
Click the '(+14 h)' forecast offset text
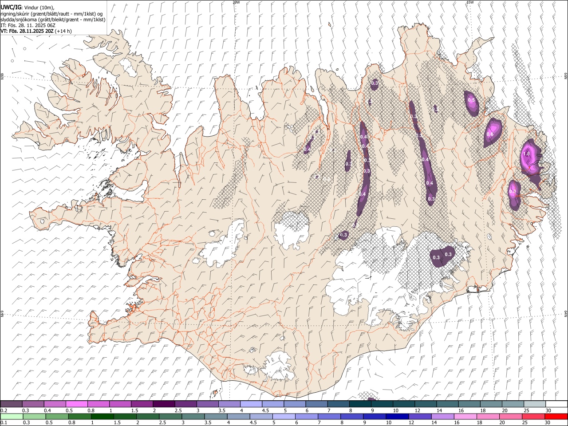point(64,31)
